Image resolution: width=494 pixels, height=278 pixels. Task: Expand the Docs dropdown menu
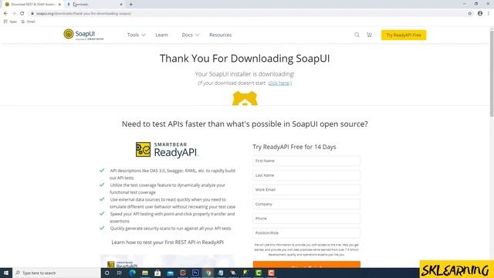(191, 35)
